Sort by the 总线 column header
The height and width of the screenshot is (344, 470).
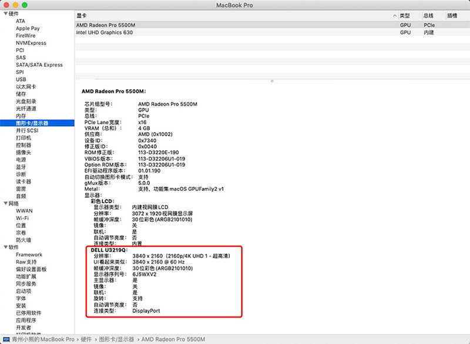pos(428,16)
